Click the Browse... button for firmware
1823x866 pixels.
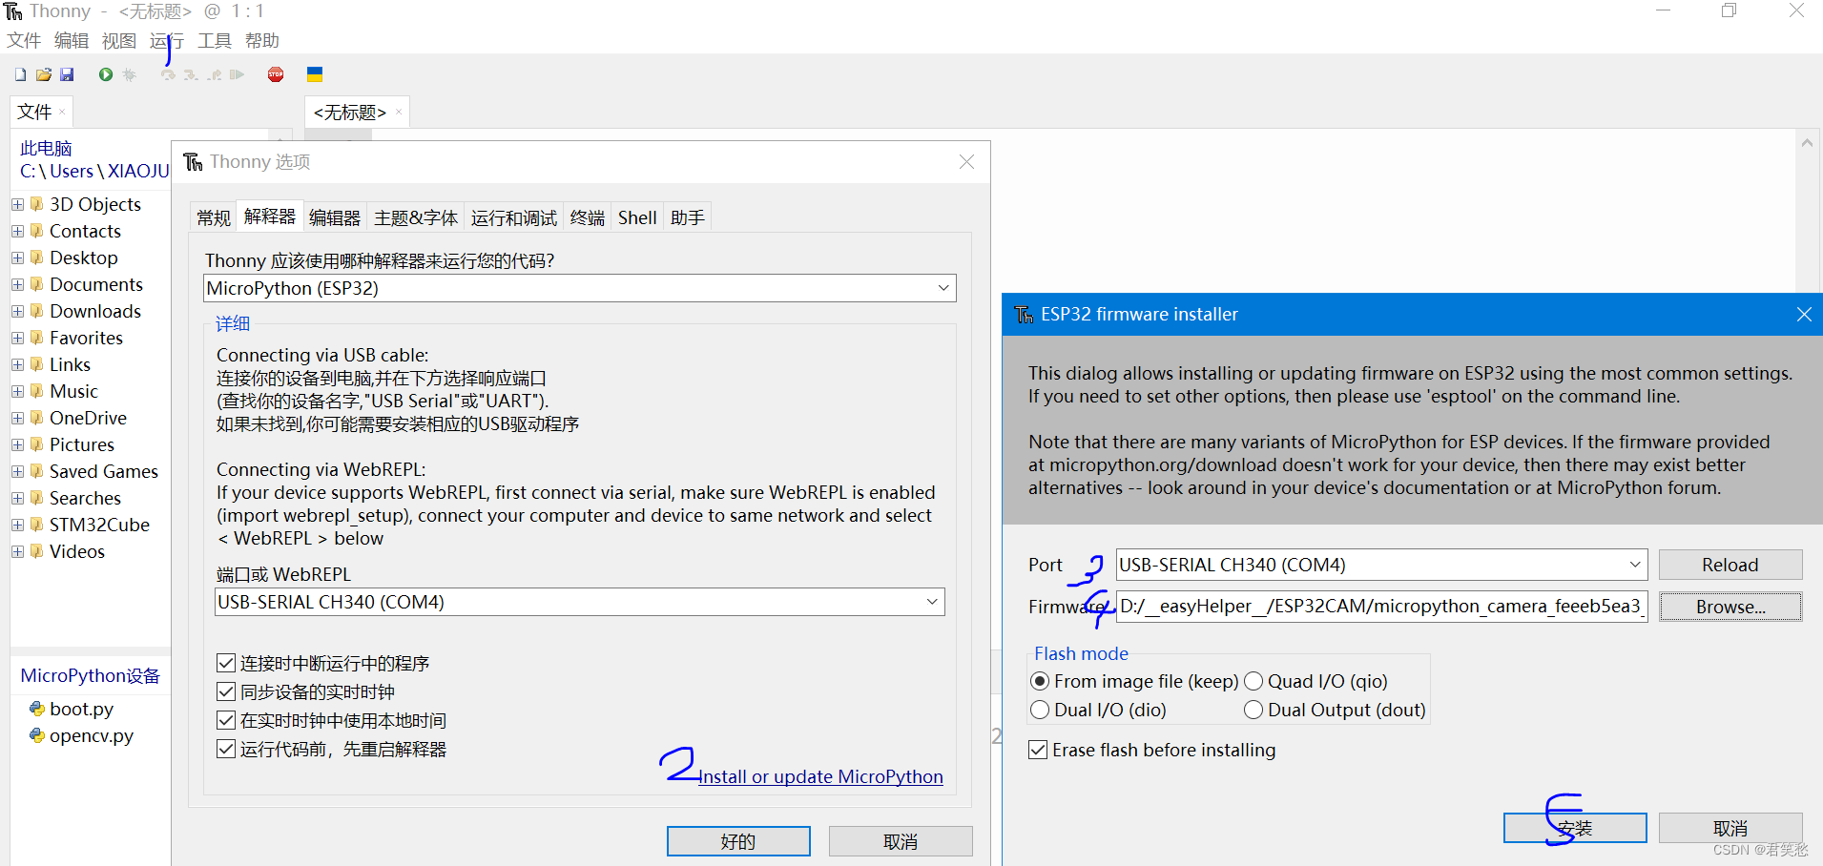pyautogui.click(x=1730, y=607)
